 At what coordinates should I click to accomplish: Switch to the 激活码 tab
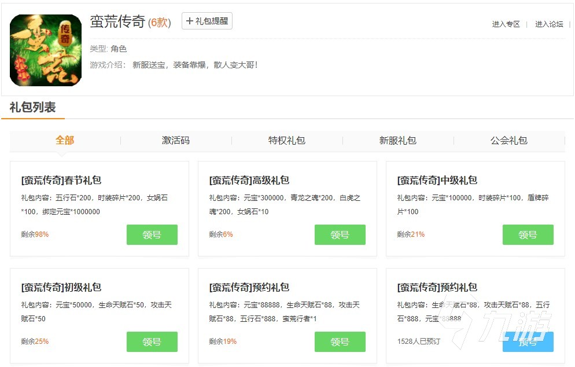(x=176, y=140)
